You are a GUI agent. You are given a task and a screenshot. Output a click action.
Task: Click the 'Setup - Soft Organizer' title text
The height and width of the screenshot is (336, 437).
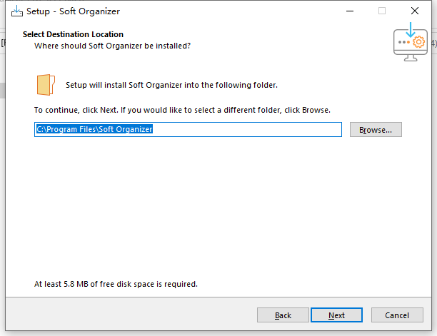(x=73, y=11)
